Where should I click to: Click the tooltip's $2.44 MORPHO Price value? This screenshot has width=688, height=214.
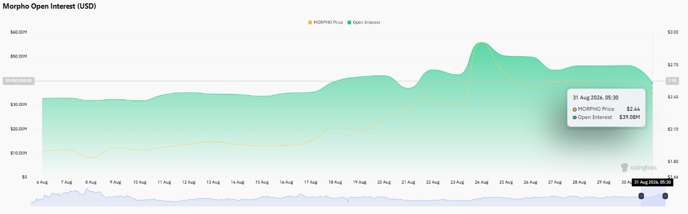click(x=633, y=109)
